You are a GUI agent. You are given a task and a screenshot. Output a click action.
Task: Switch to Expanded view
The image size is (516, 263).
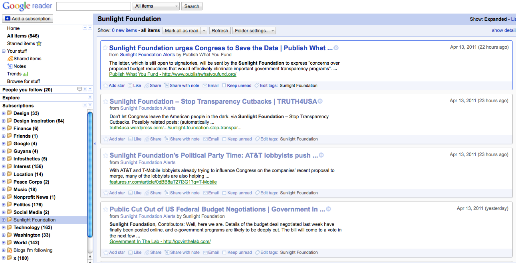coord(495,19)
